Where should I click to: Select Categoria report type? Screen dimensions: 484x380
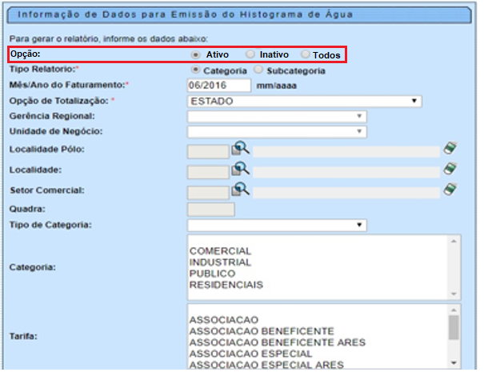[x=196, y=70]
